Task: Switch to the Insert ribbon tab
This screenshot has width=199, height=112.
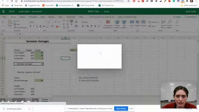Action: (22, 17)
